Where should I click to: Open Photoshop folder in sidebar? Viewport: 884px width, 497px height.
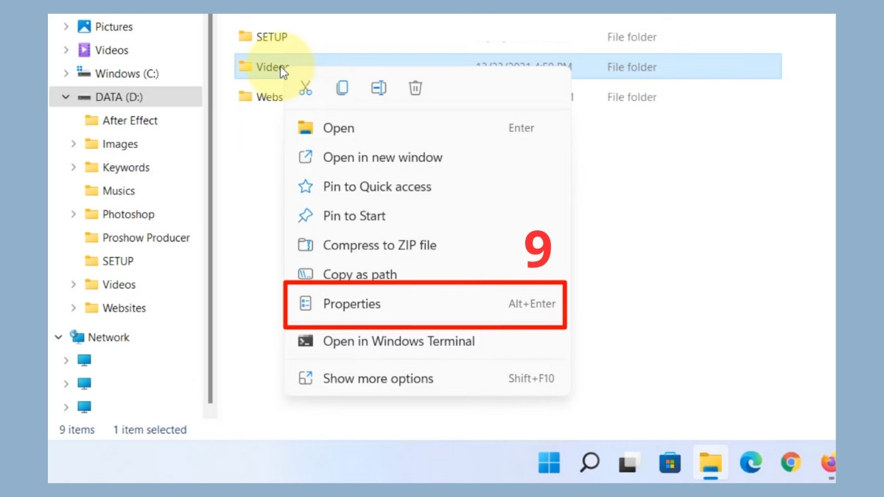point(128,214)
